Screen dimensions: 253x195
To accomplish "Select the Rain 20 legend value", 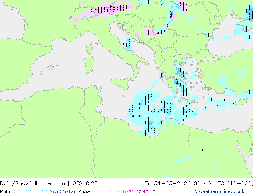I will tap(51, 192).
